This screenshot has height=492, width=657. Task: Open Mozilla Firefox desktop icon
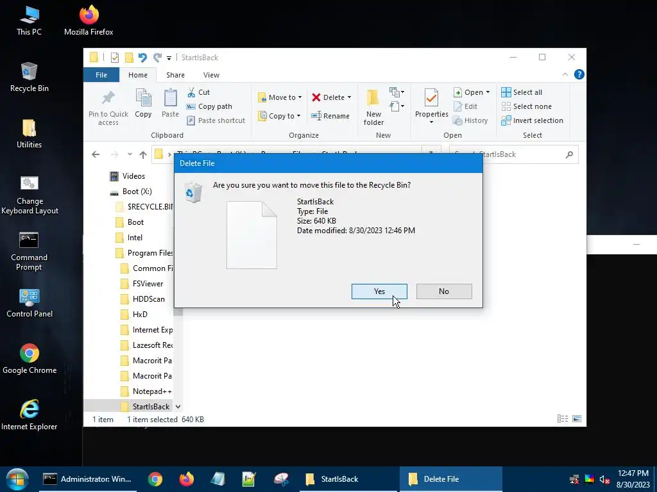tap(89, 20)
